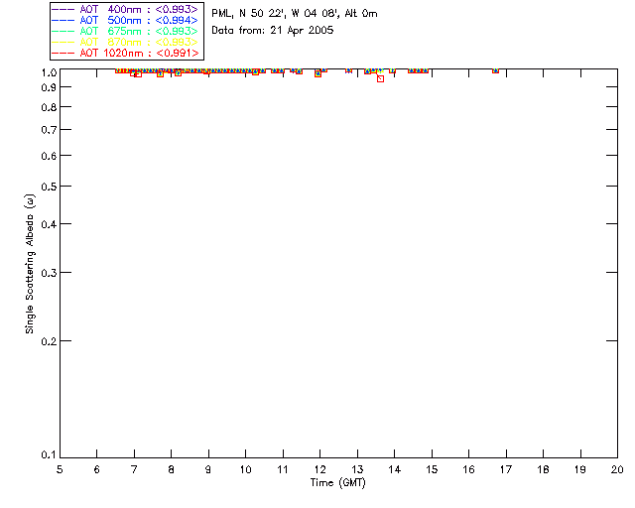Click the Single Scattering Albedo axis title
Viewport: 635px width, 508px height.
click(x=30, y=264)
